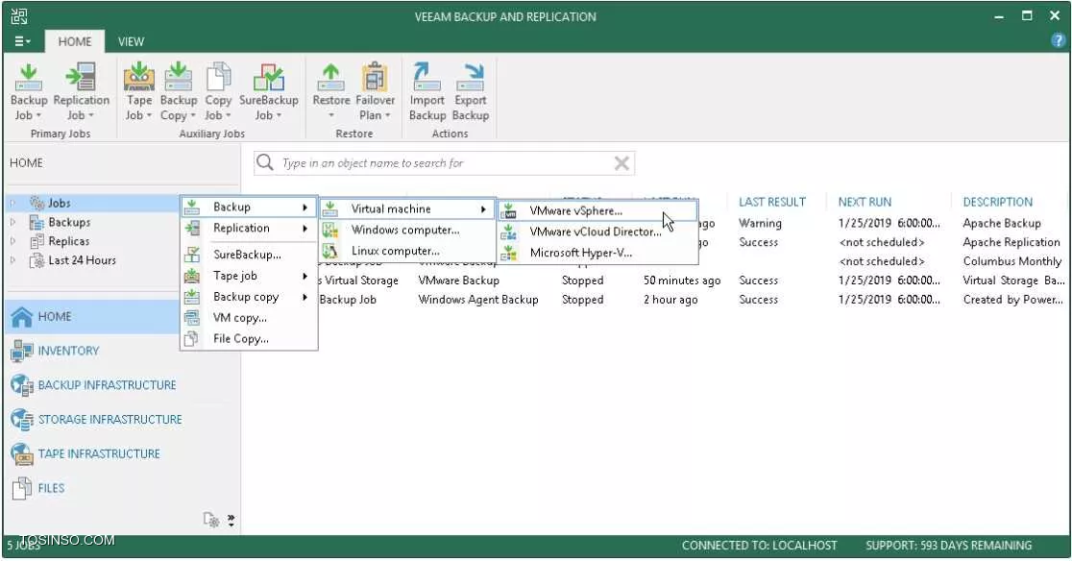Open the Failover Plan ribbon button
This screenshot has width=1072, height=561.
pos(375,92)
